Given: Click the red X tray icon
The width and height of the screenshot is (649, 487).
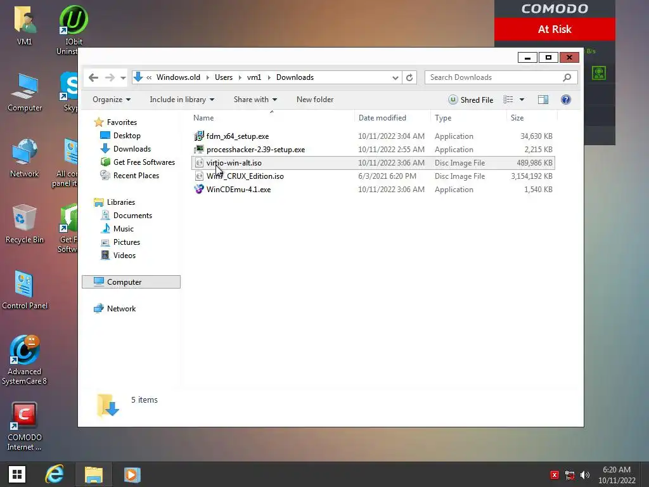Looking at the screenshot, I should point(554,475).
